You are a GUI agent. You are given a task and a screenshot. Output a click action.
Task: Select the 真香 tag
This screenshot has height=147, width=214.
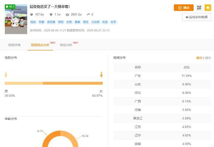point(77,22)
